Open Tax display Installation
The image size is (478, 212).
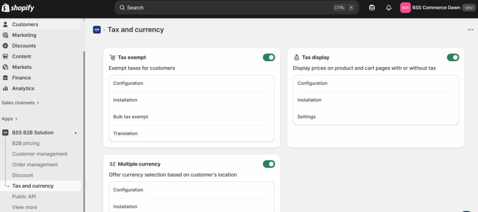[x=376, y=100]
